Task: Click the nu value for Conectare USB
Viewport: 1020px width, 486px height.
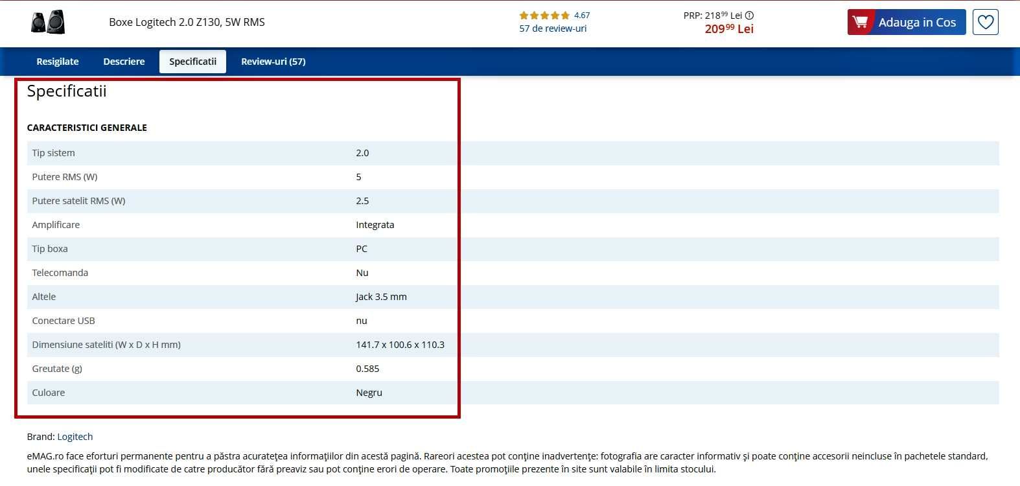Action: (362, 321)
